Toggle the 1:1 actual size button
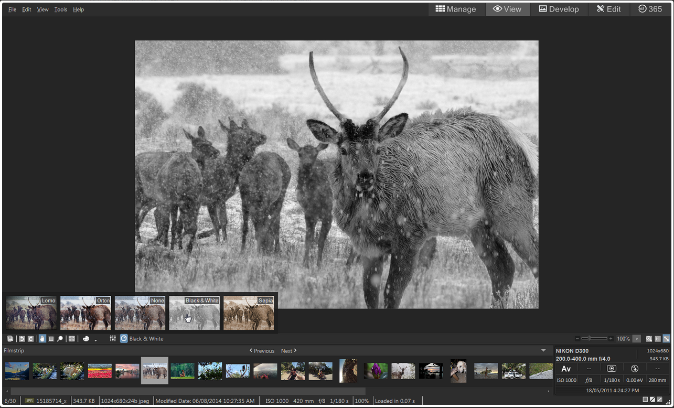 point(658,339)
